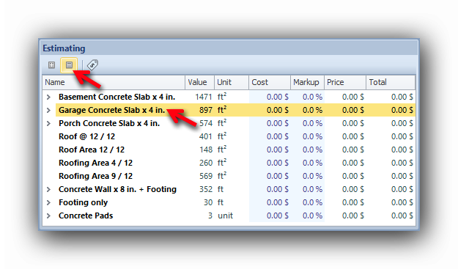This screenshot has height=269, width=458.
Task: Expand the Basement Concrete Slab row
Action: pyautogui.click(x=48, y=97)
